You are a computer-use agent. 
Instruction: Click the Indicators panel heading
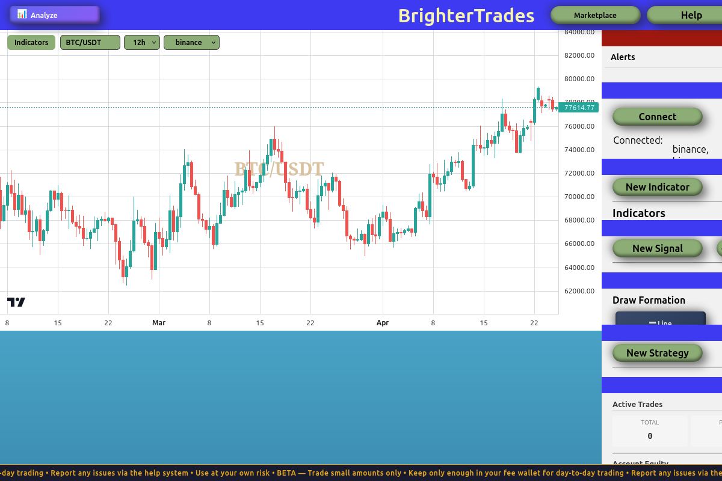tap(639, 213)
